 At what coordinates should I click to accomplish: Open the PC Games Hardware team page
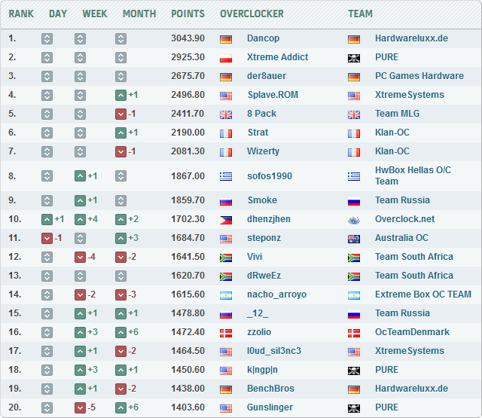pyautogui.click(x=419, y=76)
